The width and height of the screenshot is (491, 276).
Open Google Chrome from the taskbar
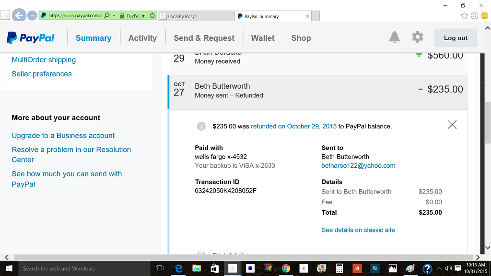click(286, 268)
